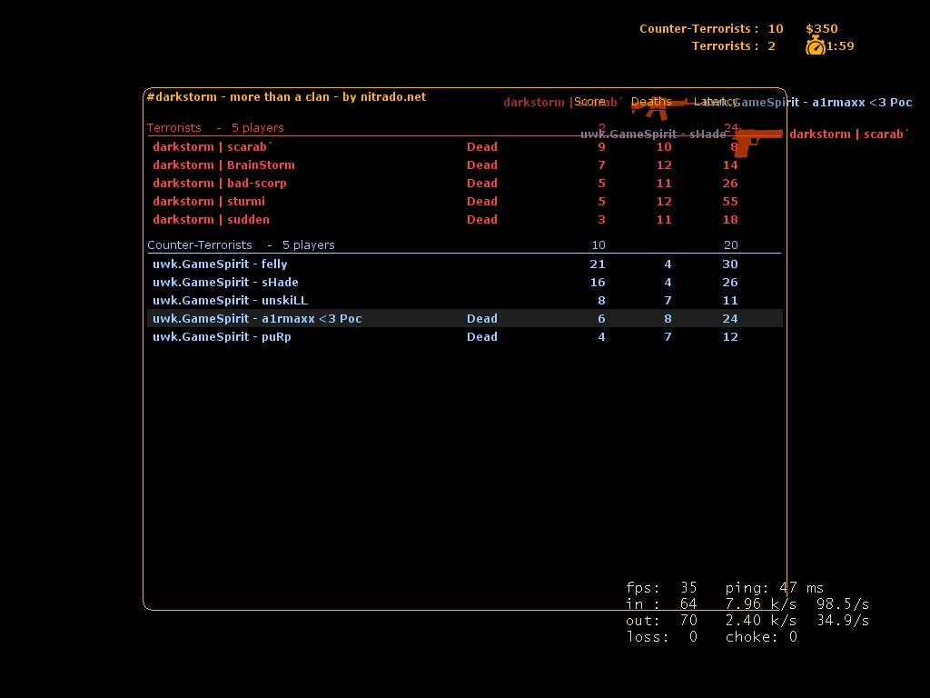Select player uwk.GameSpirit - sHade row

coord(225,282)
